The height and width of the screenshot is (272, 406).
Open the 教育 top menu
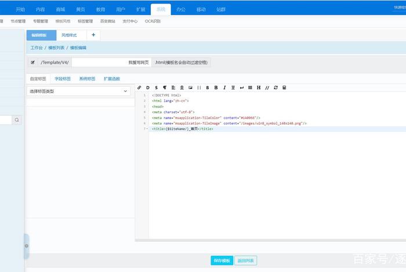click(x=100, y=10)
